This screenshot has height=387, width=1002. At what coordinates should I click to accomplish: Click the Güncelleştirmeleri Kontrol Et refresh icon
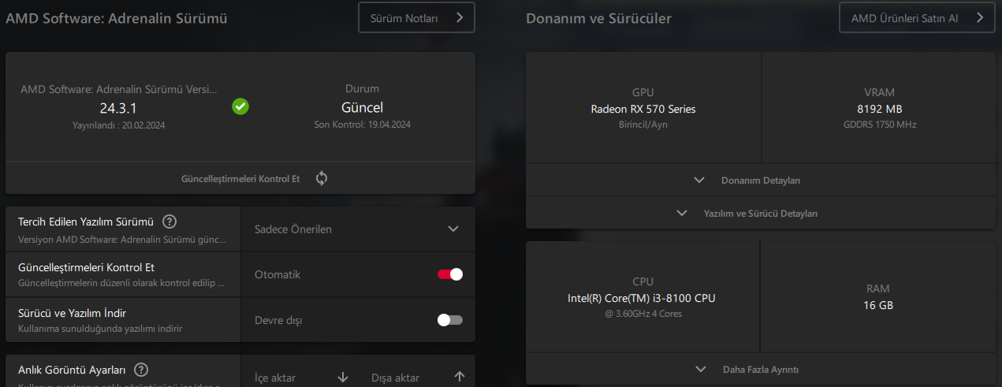(x=322, y=178)
